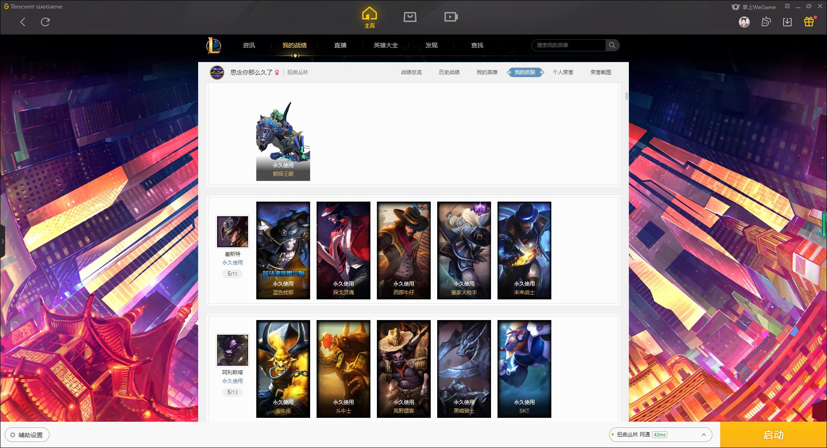
Task: Click the user avatar in top bar
Action: coord(744,22)
